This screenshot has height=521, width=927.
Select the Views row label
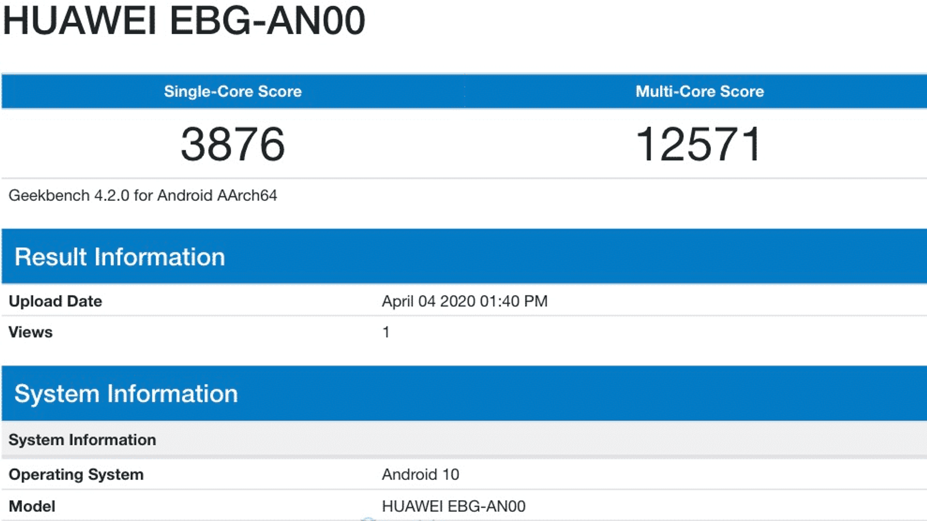(x=30, y=332)
